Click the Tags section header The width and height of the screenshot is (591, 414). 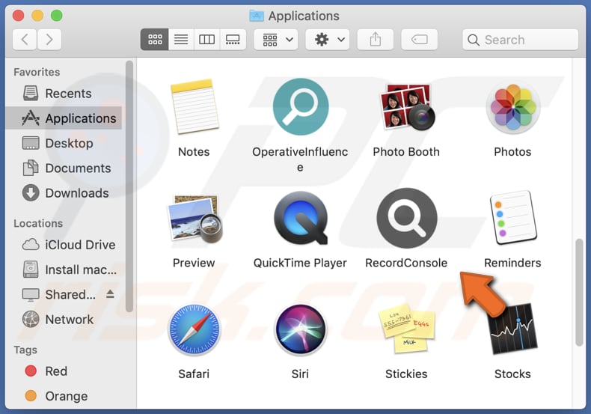25,350
